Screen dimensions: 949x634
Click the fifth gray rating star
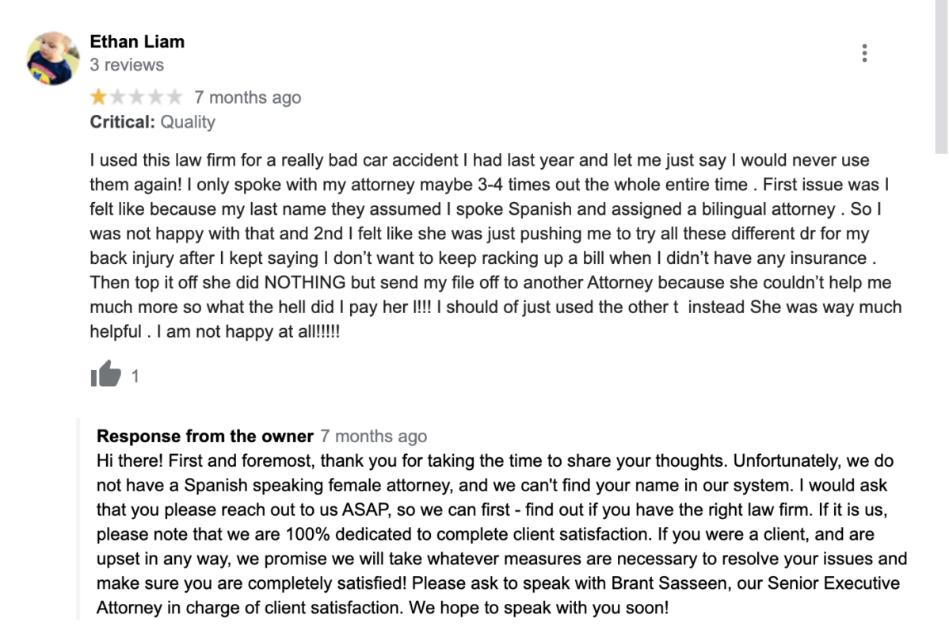coord(174,97)
